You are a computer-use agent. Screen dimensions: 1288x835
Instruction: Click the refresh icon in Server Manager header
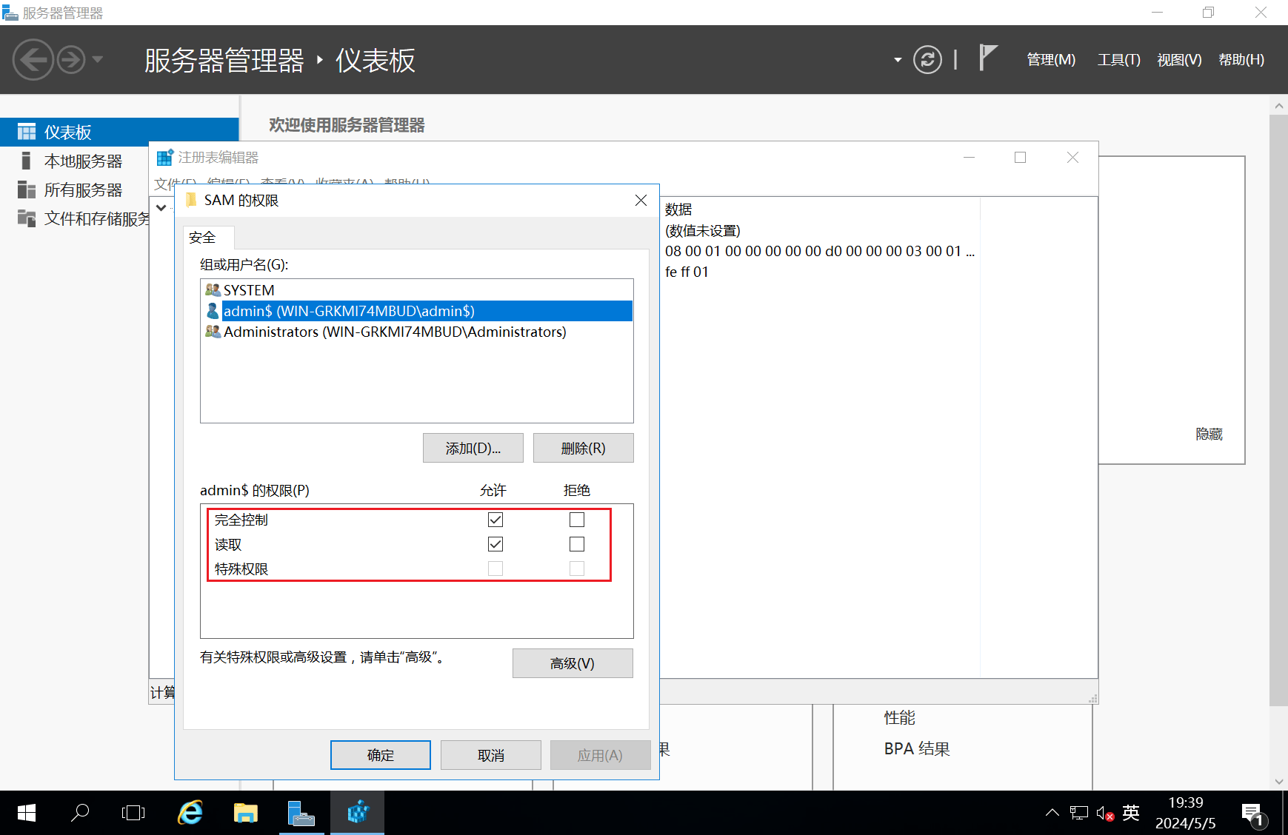927,60
